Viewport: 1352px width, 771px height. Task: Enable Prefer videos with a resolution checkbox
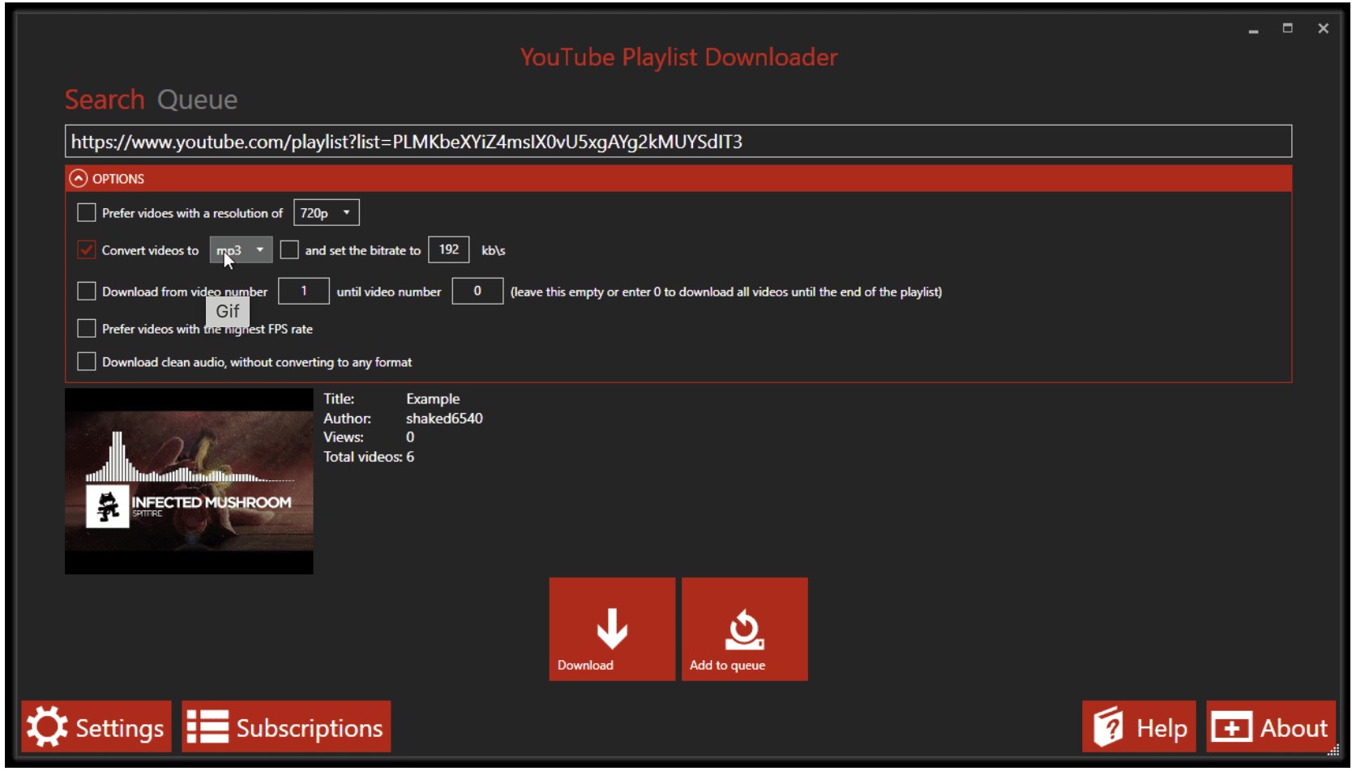86,212
